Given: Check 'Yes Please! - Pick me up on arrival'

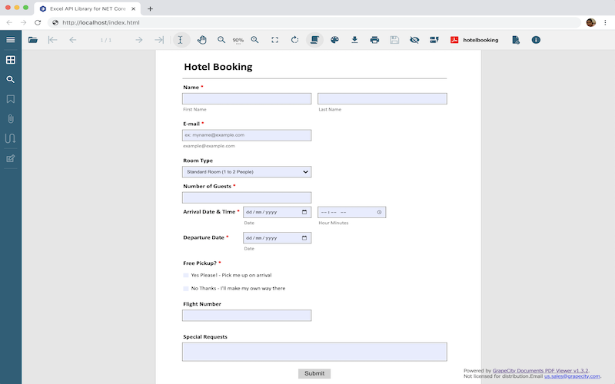Looking at the screenshot, I should 186,275.
